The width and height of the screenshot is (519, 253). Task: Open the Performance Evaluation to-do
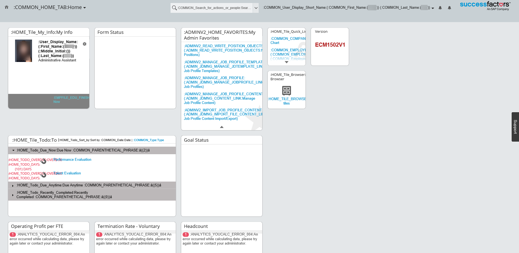tap(73, 160)
